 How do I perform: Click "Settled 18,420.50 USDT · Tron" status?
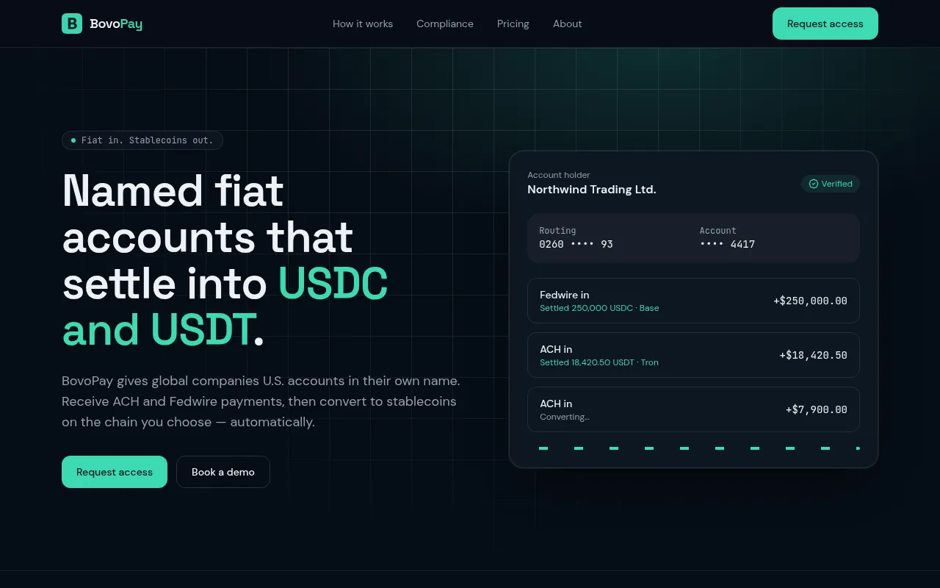pos(599,362)
